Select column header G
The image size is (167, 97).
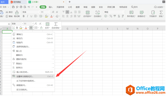pyautogui.click(x=67, y=29)
